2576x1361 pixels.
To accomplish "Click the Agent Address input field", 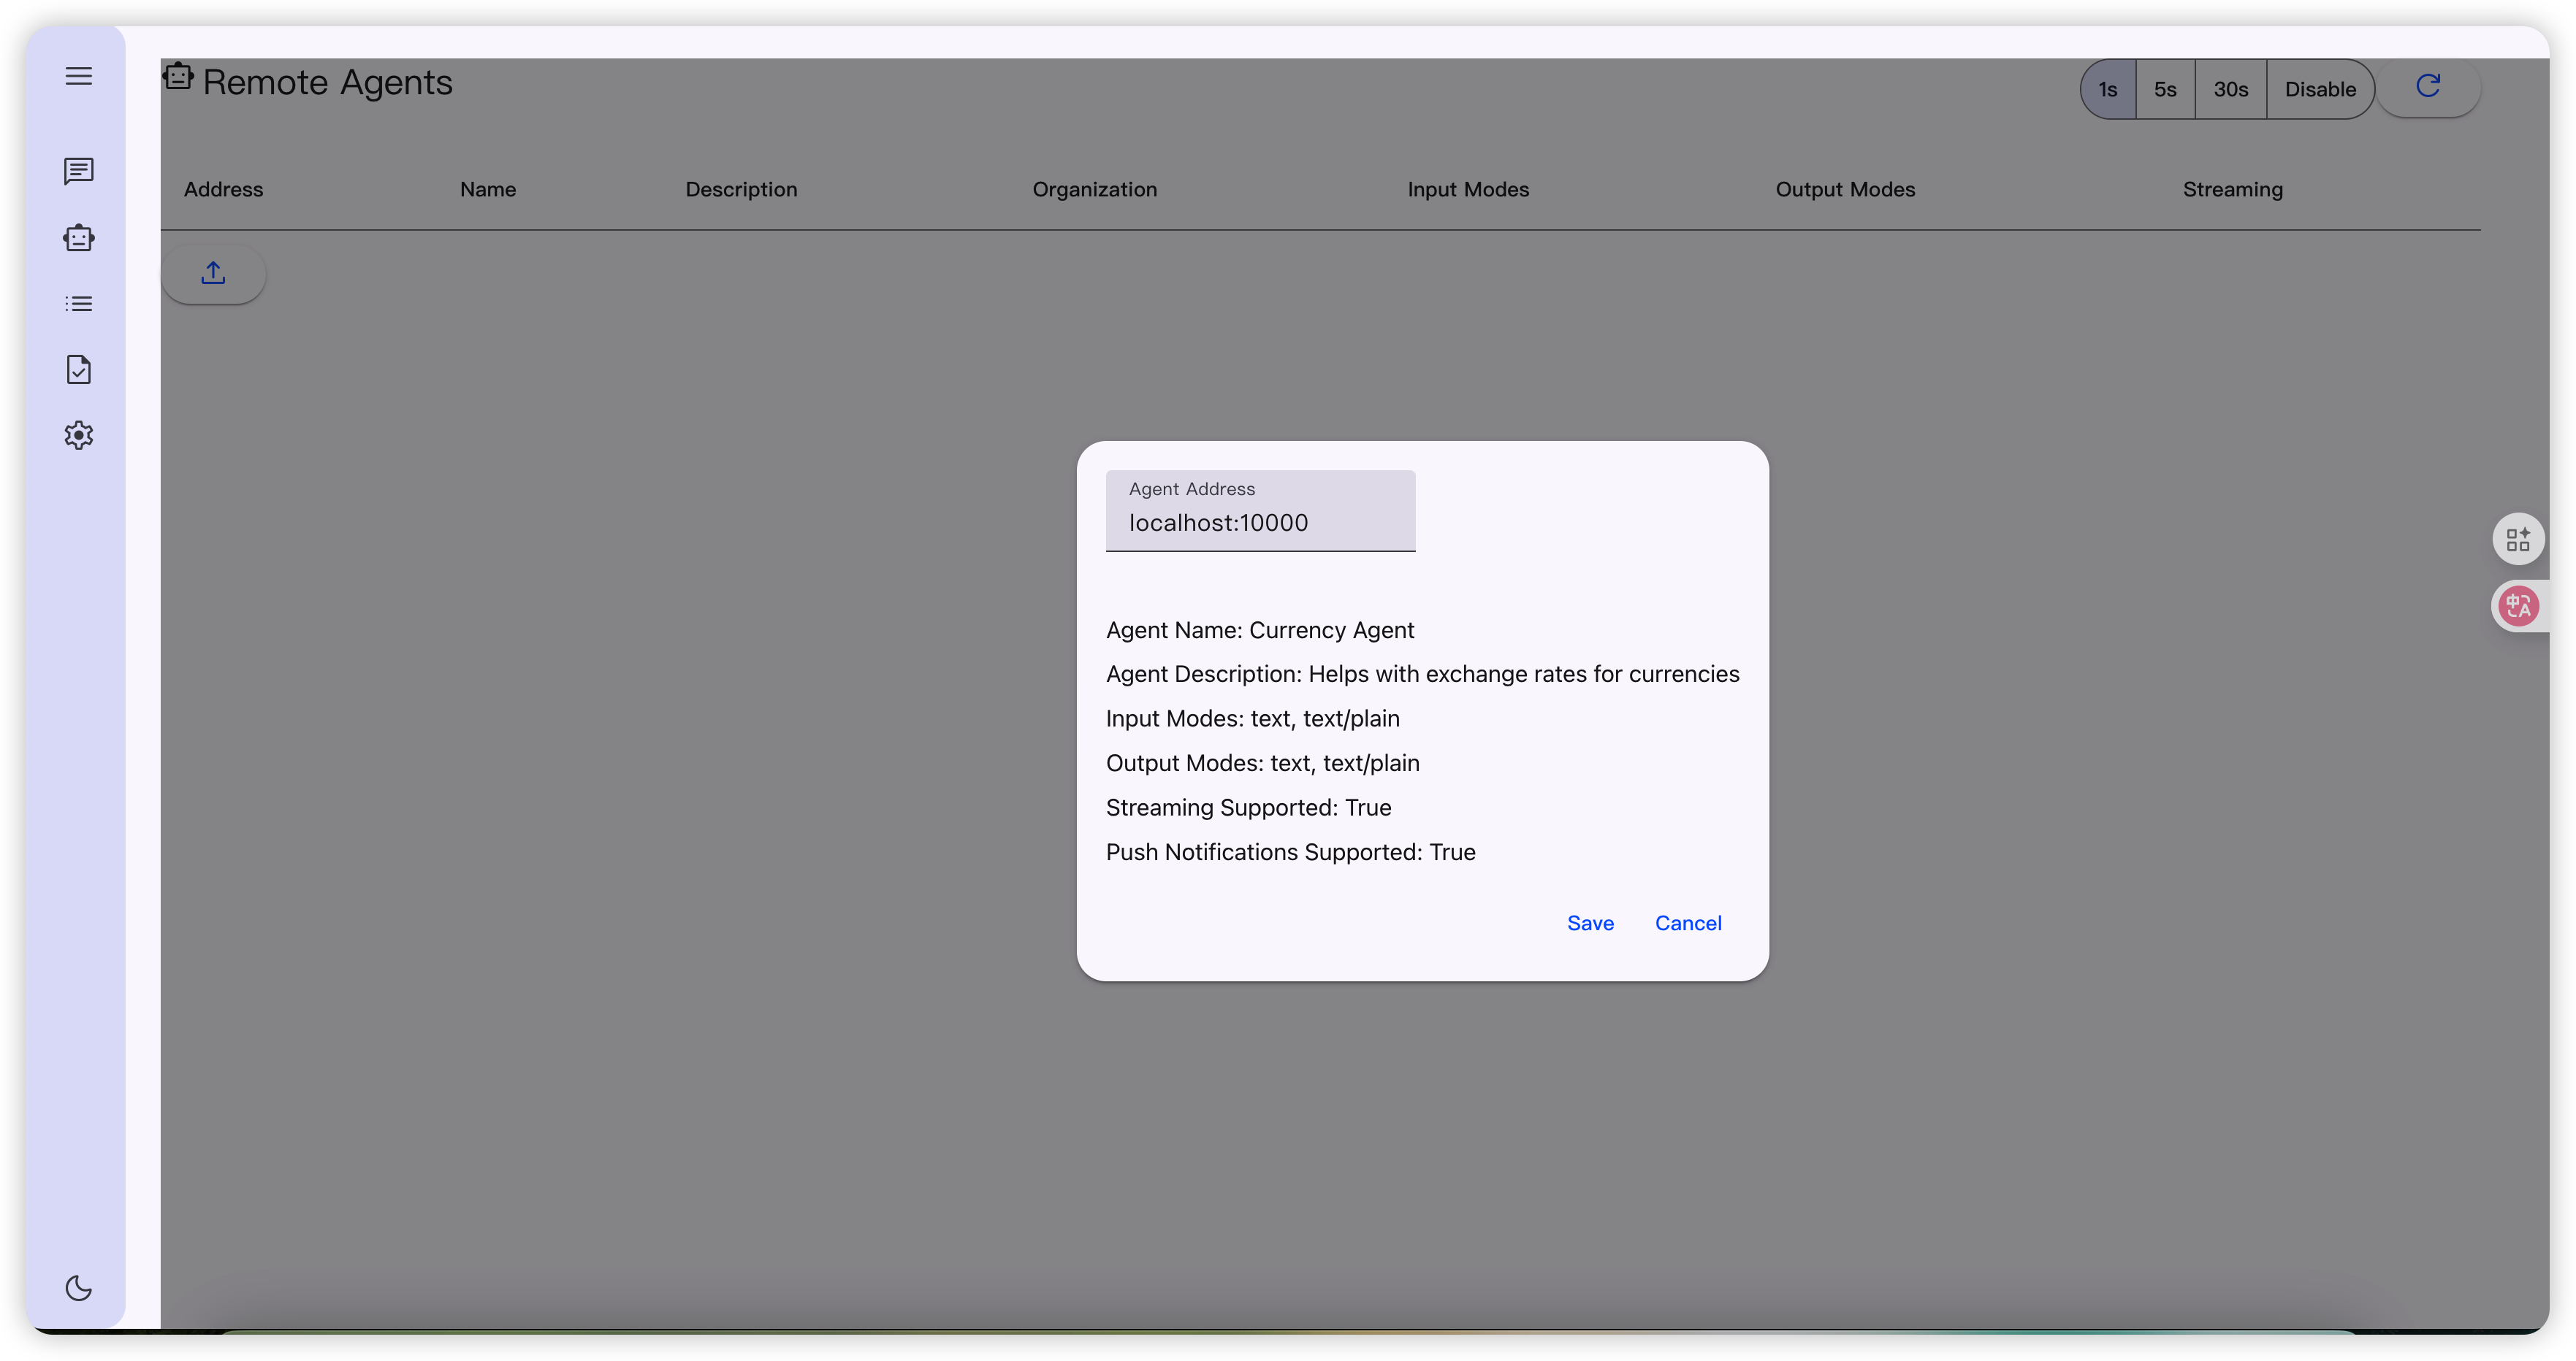I will click(x=1260, y=521).
